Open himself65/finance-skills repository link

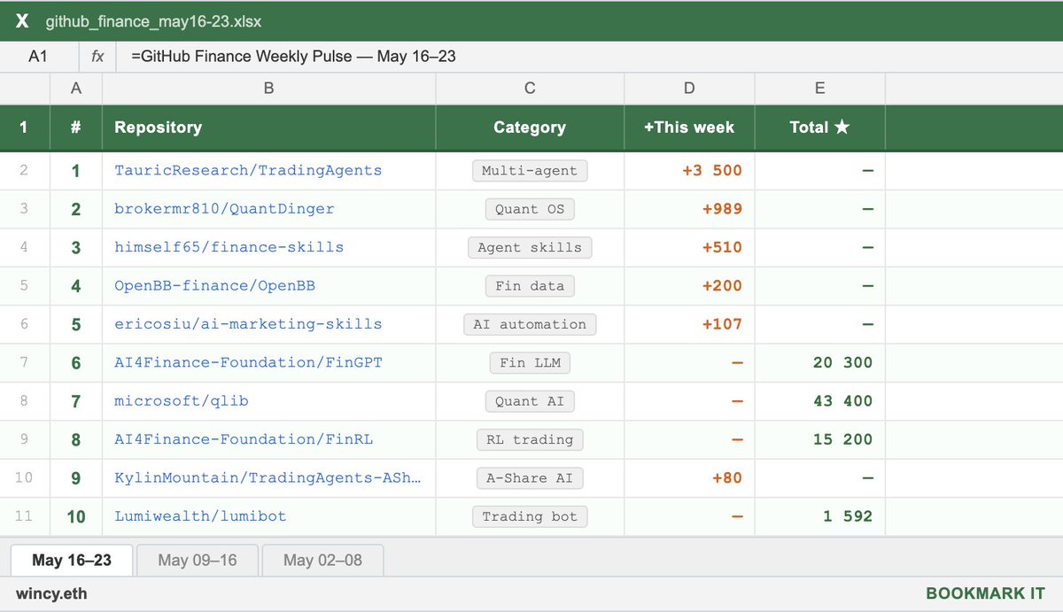(229, 247)
